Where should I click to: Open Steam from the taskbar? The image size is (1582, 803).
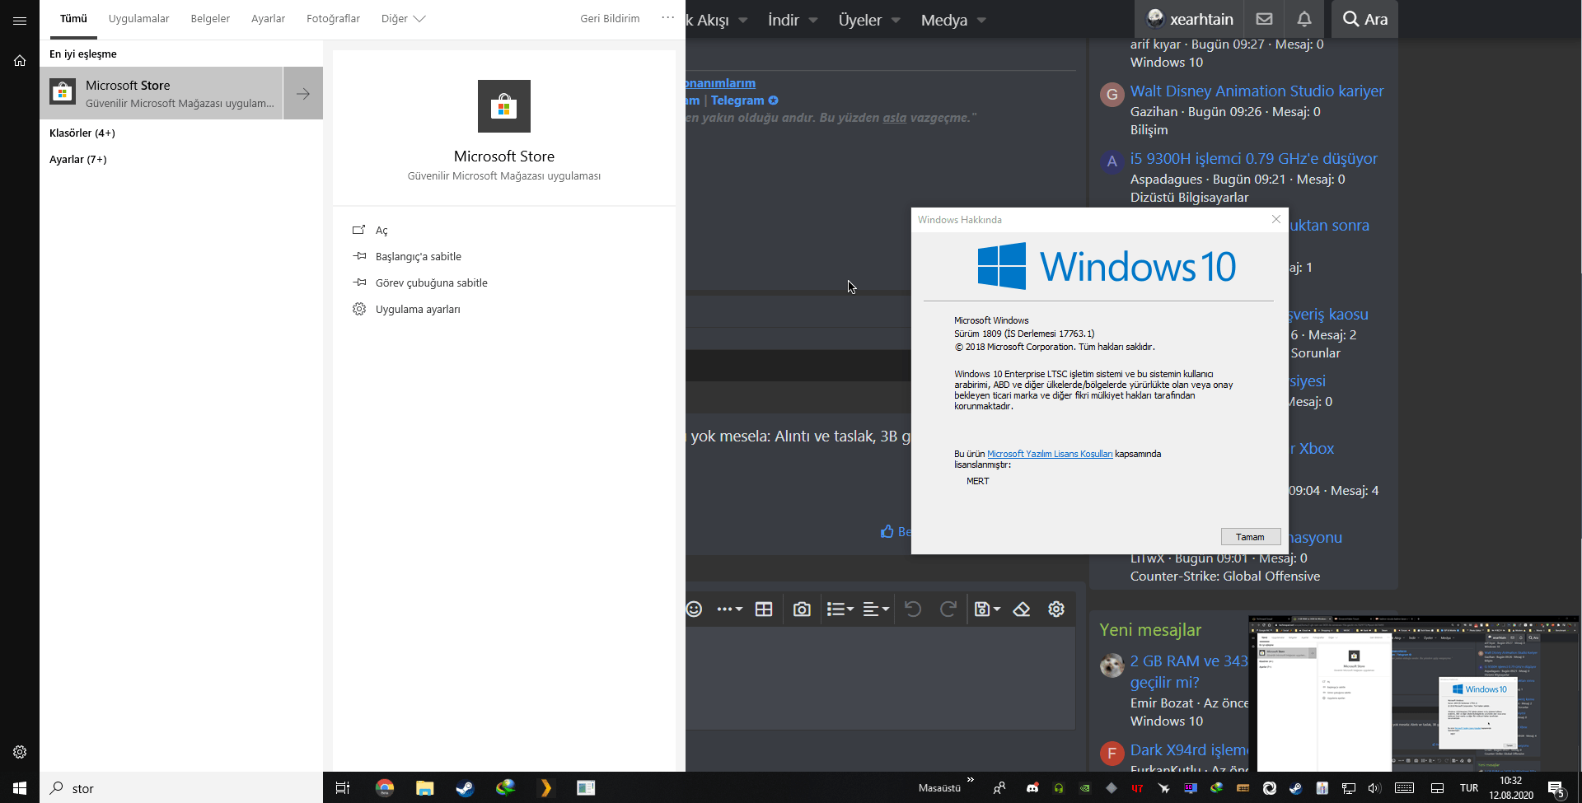pos(465,788)
